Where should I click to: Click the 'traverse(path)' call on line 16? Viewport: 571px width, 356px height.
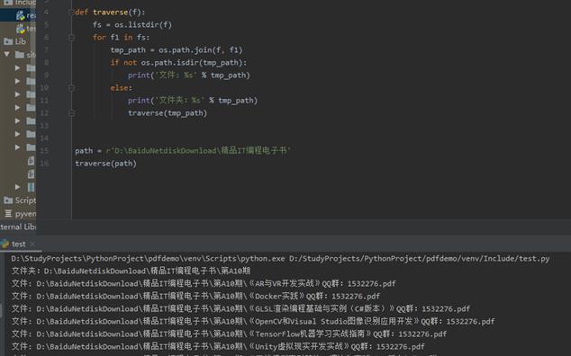tap(105, 164)
